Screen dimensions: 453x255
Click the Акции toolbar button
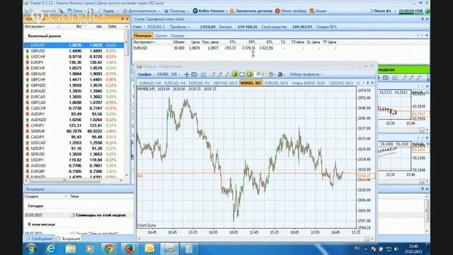(x=318, y=11)
